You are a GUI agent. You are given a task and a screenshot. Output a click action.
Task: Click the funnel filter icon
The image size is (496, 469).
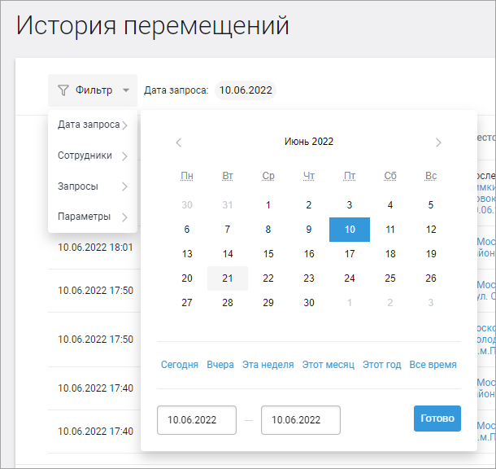coord(63,90)
